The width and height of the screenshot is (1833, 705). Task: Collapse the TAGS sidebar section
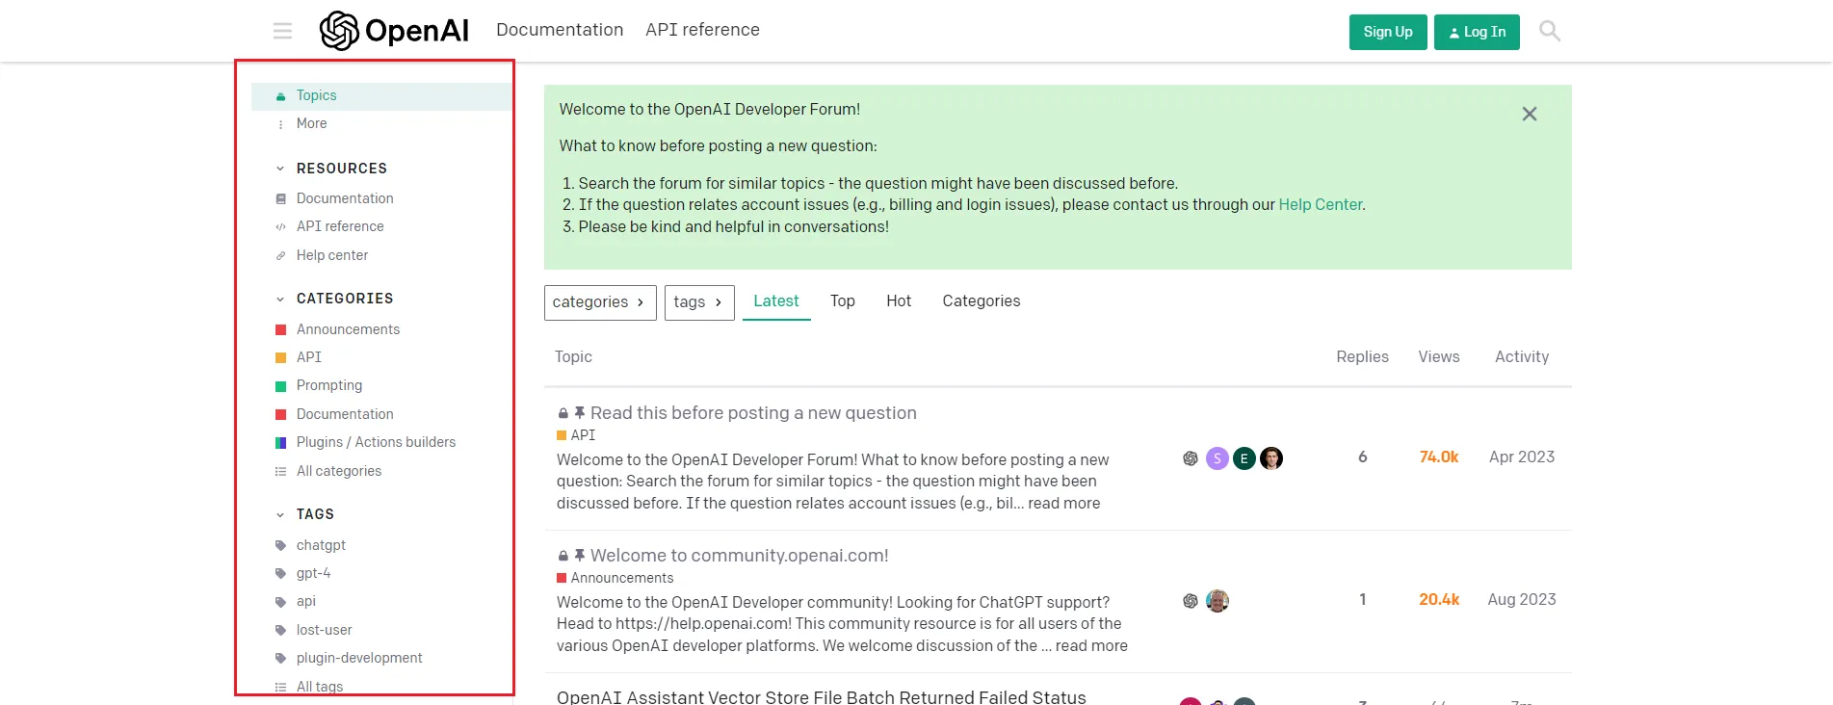coord(280,514)
